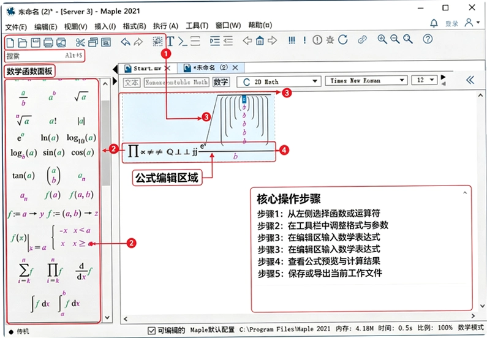Image resolution: width=487 pixels, height=338 pixels.
Task: Close the Start.mw tab
Action: [x=167, y=68]
